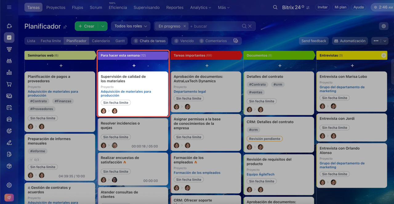Expand the Más menu in top navigation

click(x=224, y=7)
